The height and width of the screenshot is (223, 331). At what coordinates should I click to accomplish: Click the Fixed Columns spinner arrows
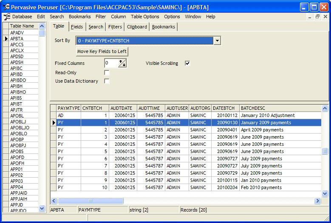122,63
